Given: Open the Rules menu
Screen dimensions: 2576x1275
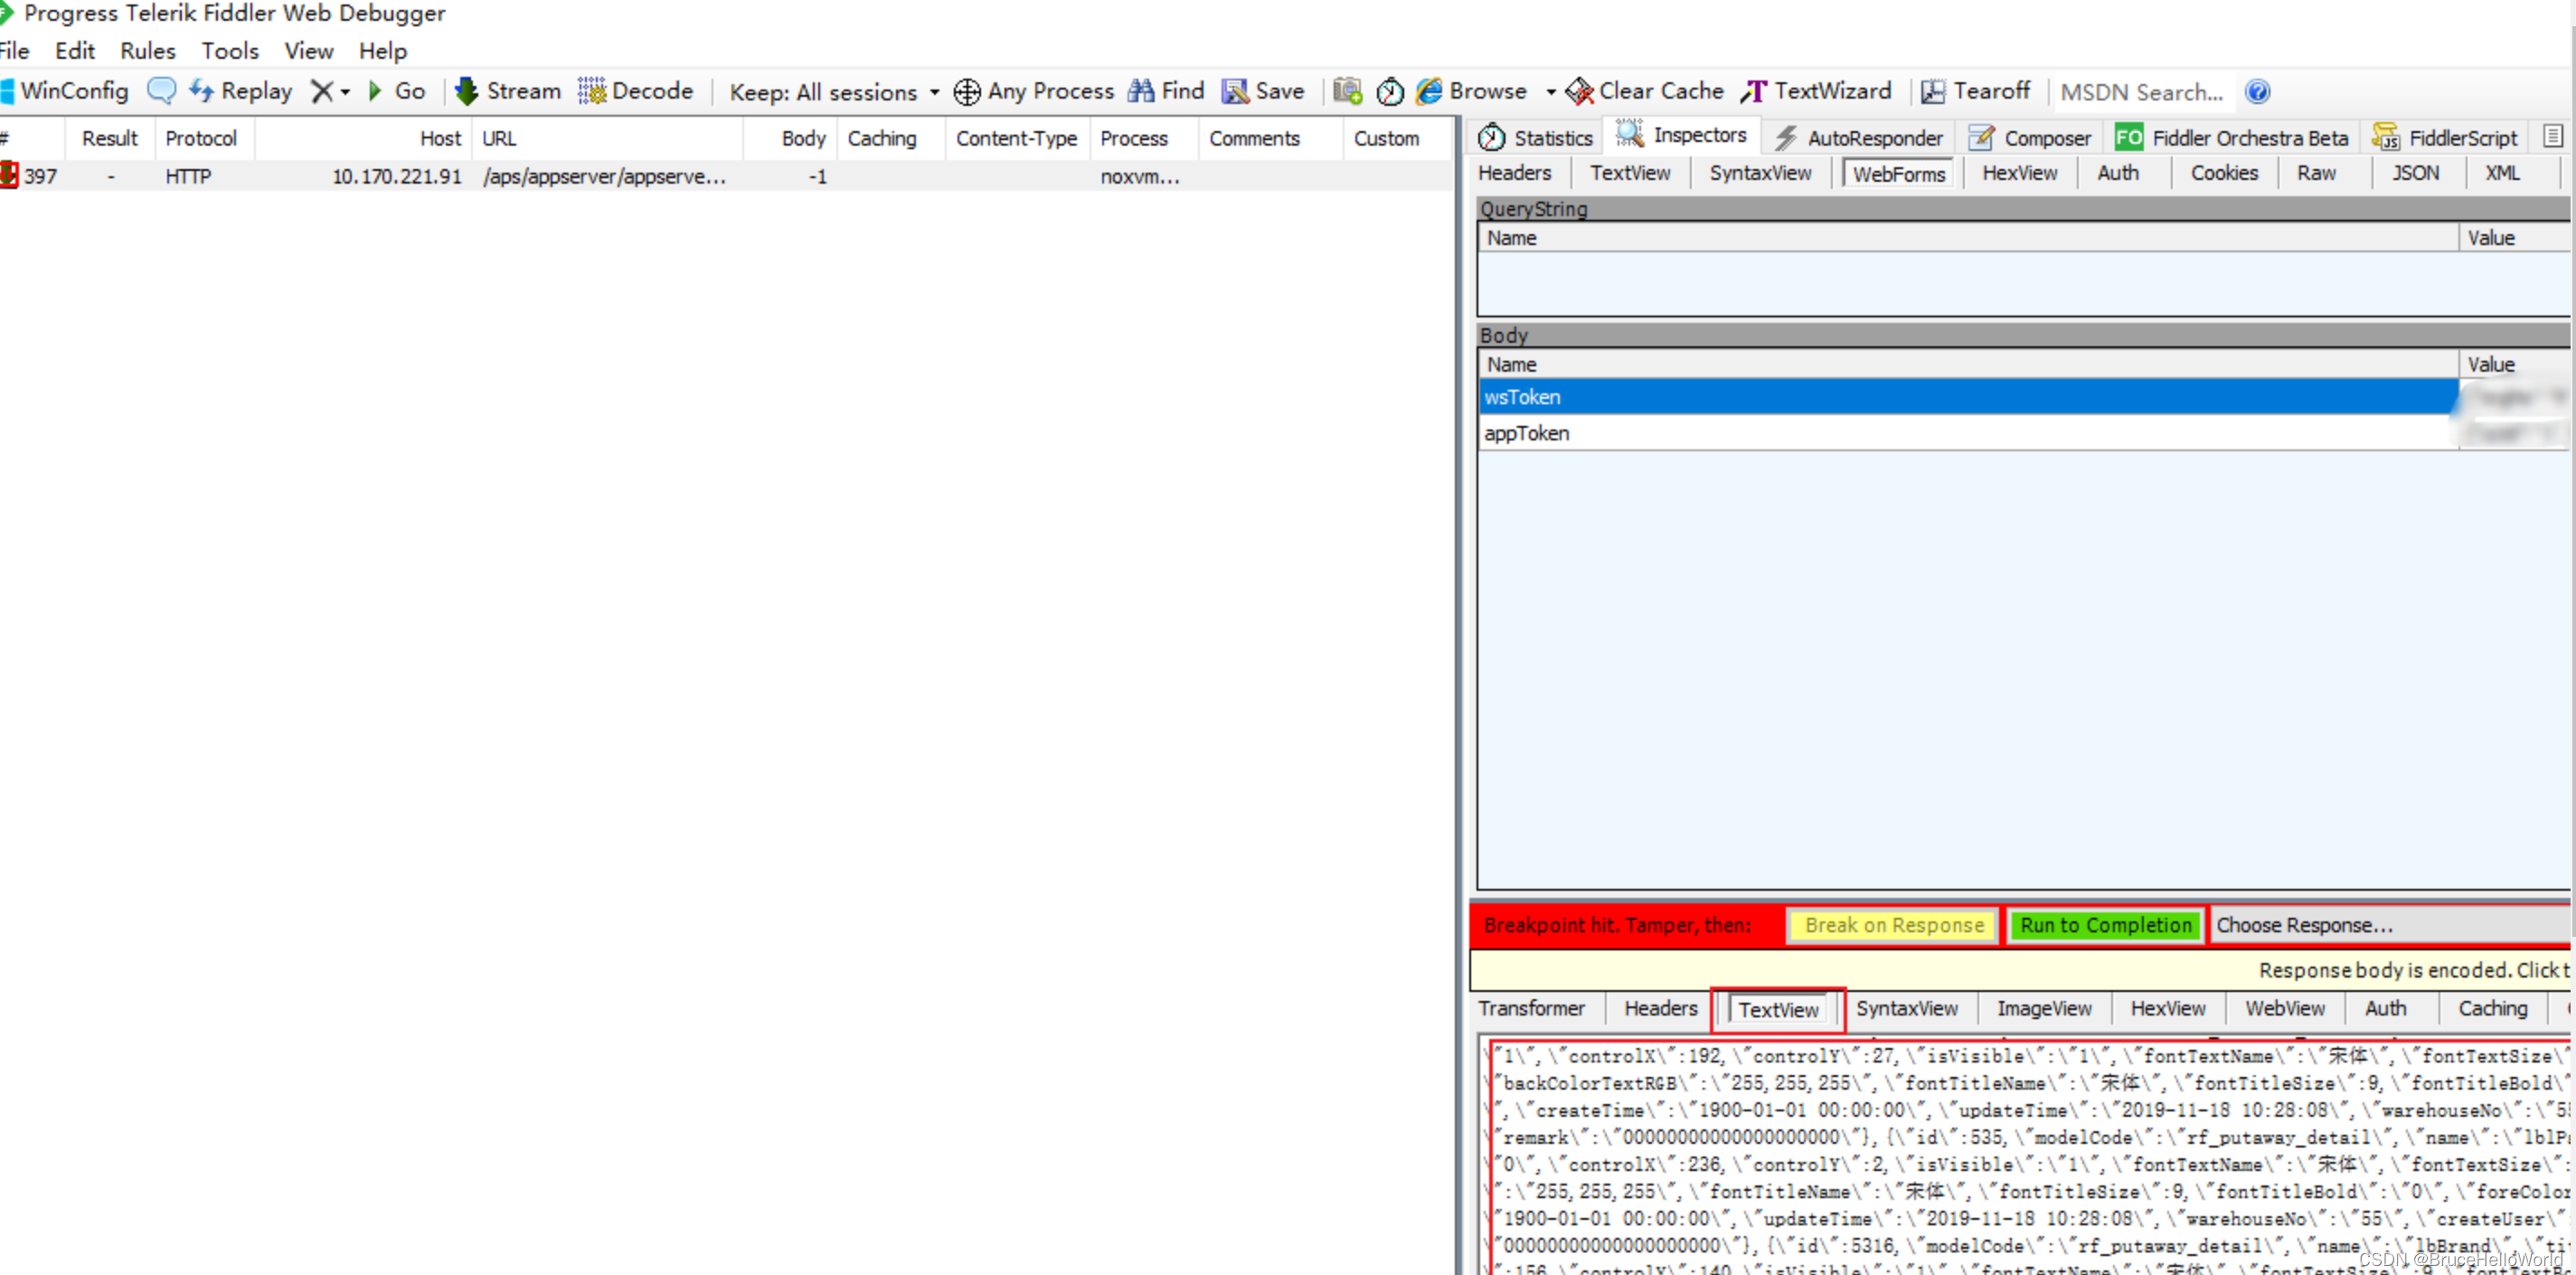Looking at the screenshot, I should click(x=147, y=51).
